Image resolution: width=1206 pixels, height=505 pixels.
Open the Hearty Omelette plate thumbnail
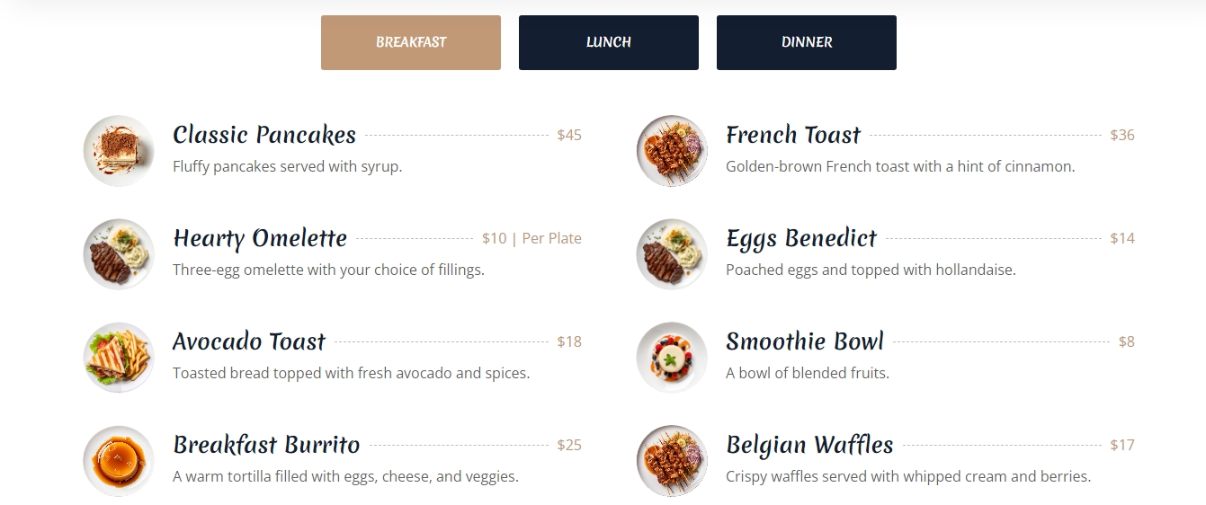click(x=119, y=254)
